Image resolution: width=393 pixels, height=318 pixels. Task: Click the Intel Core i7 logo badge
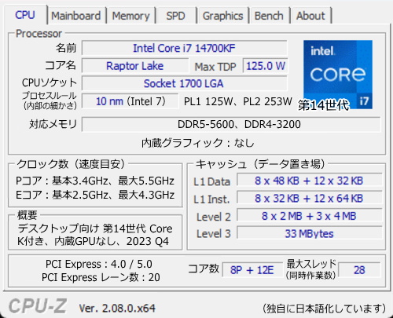(x=338, y=75)
